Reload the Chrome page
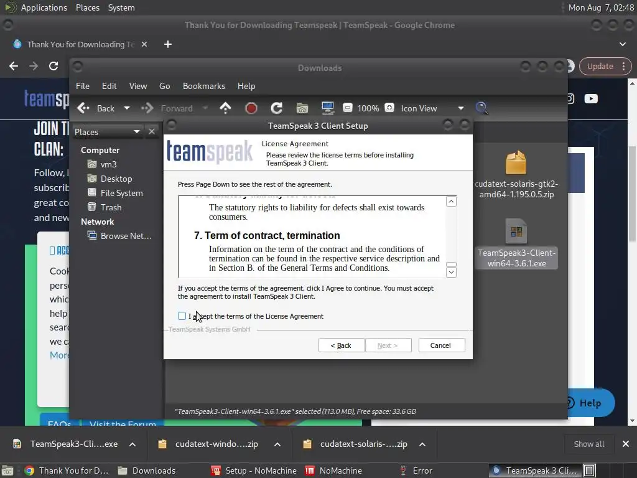 click(x=53, y=66)
